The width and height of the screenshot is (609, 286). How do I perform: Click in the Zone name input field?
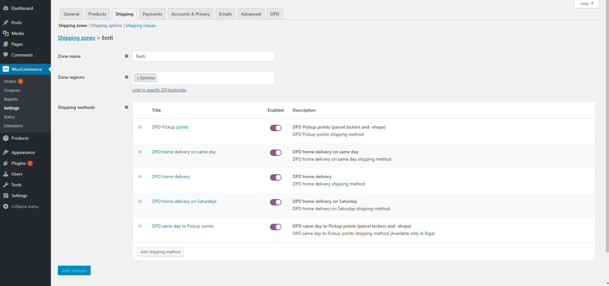[x=203, y=56]
